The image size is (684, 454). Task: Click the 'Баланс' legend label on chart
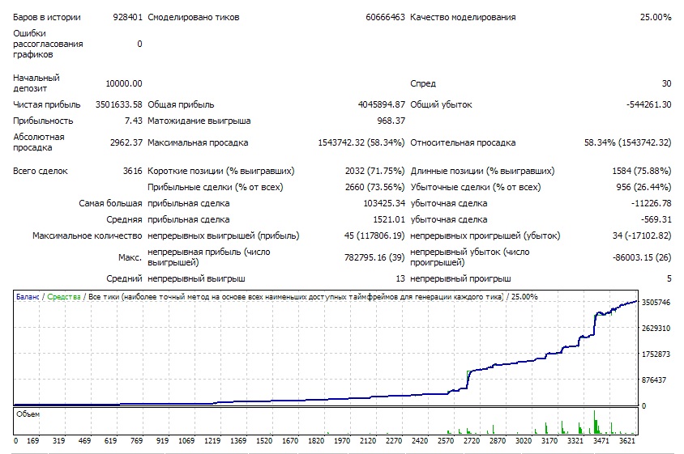28,297
